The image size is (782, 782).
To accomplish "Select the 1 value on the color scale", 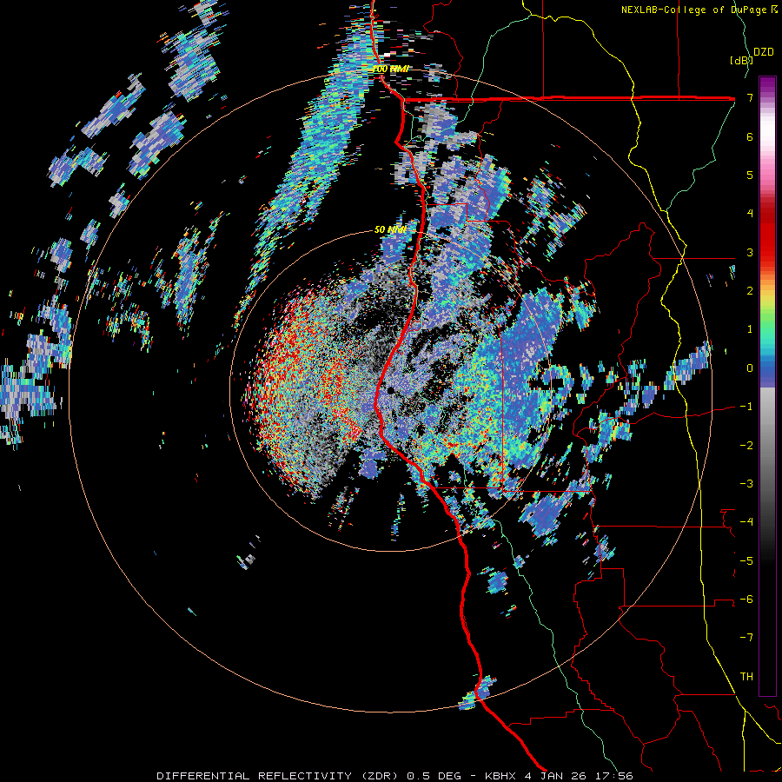I will 750,329.
